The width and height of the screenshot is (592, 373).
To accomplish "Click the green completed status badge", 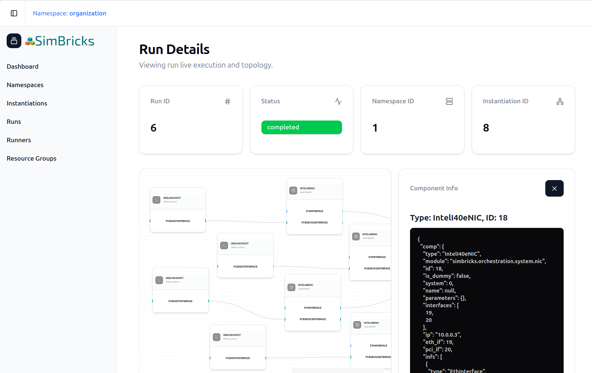I will pyautogui.click(x=302, y=127).
